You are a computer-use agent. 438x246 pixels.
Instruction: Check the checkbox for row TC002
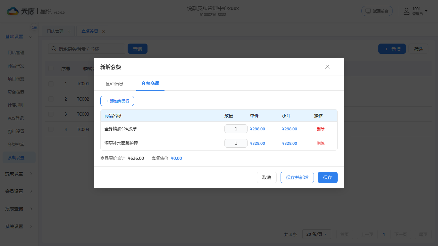click(51, 99)
